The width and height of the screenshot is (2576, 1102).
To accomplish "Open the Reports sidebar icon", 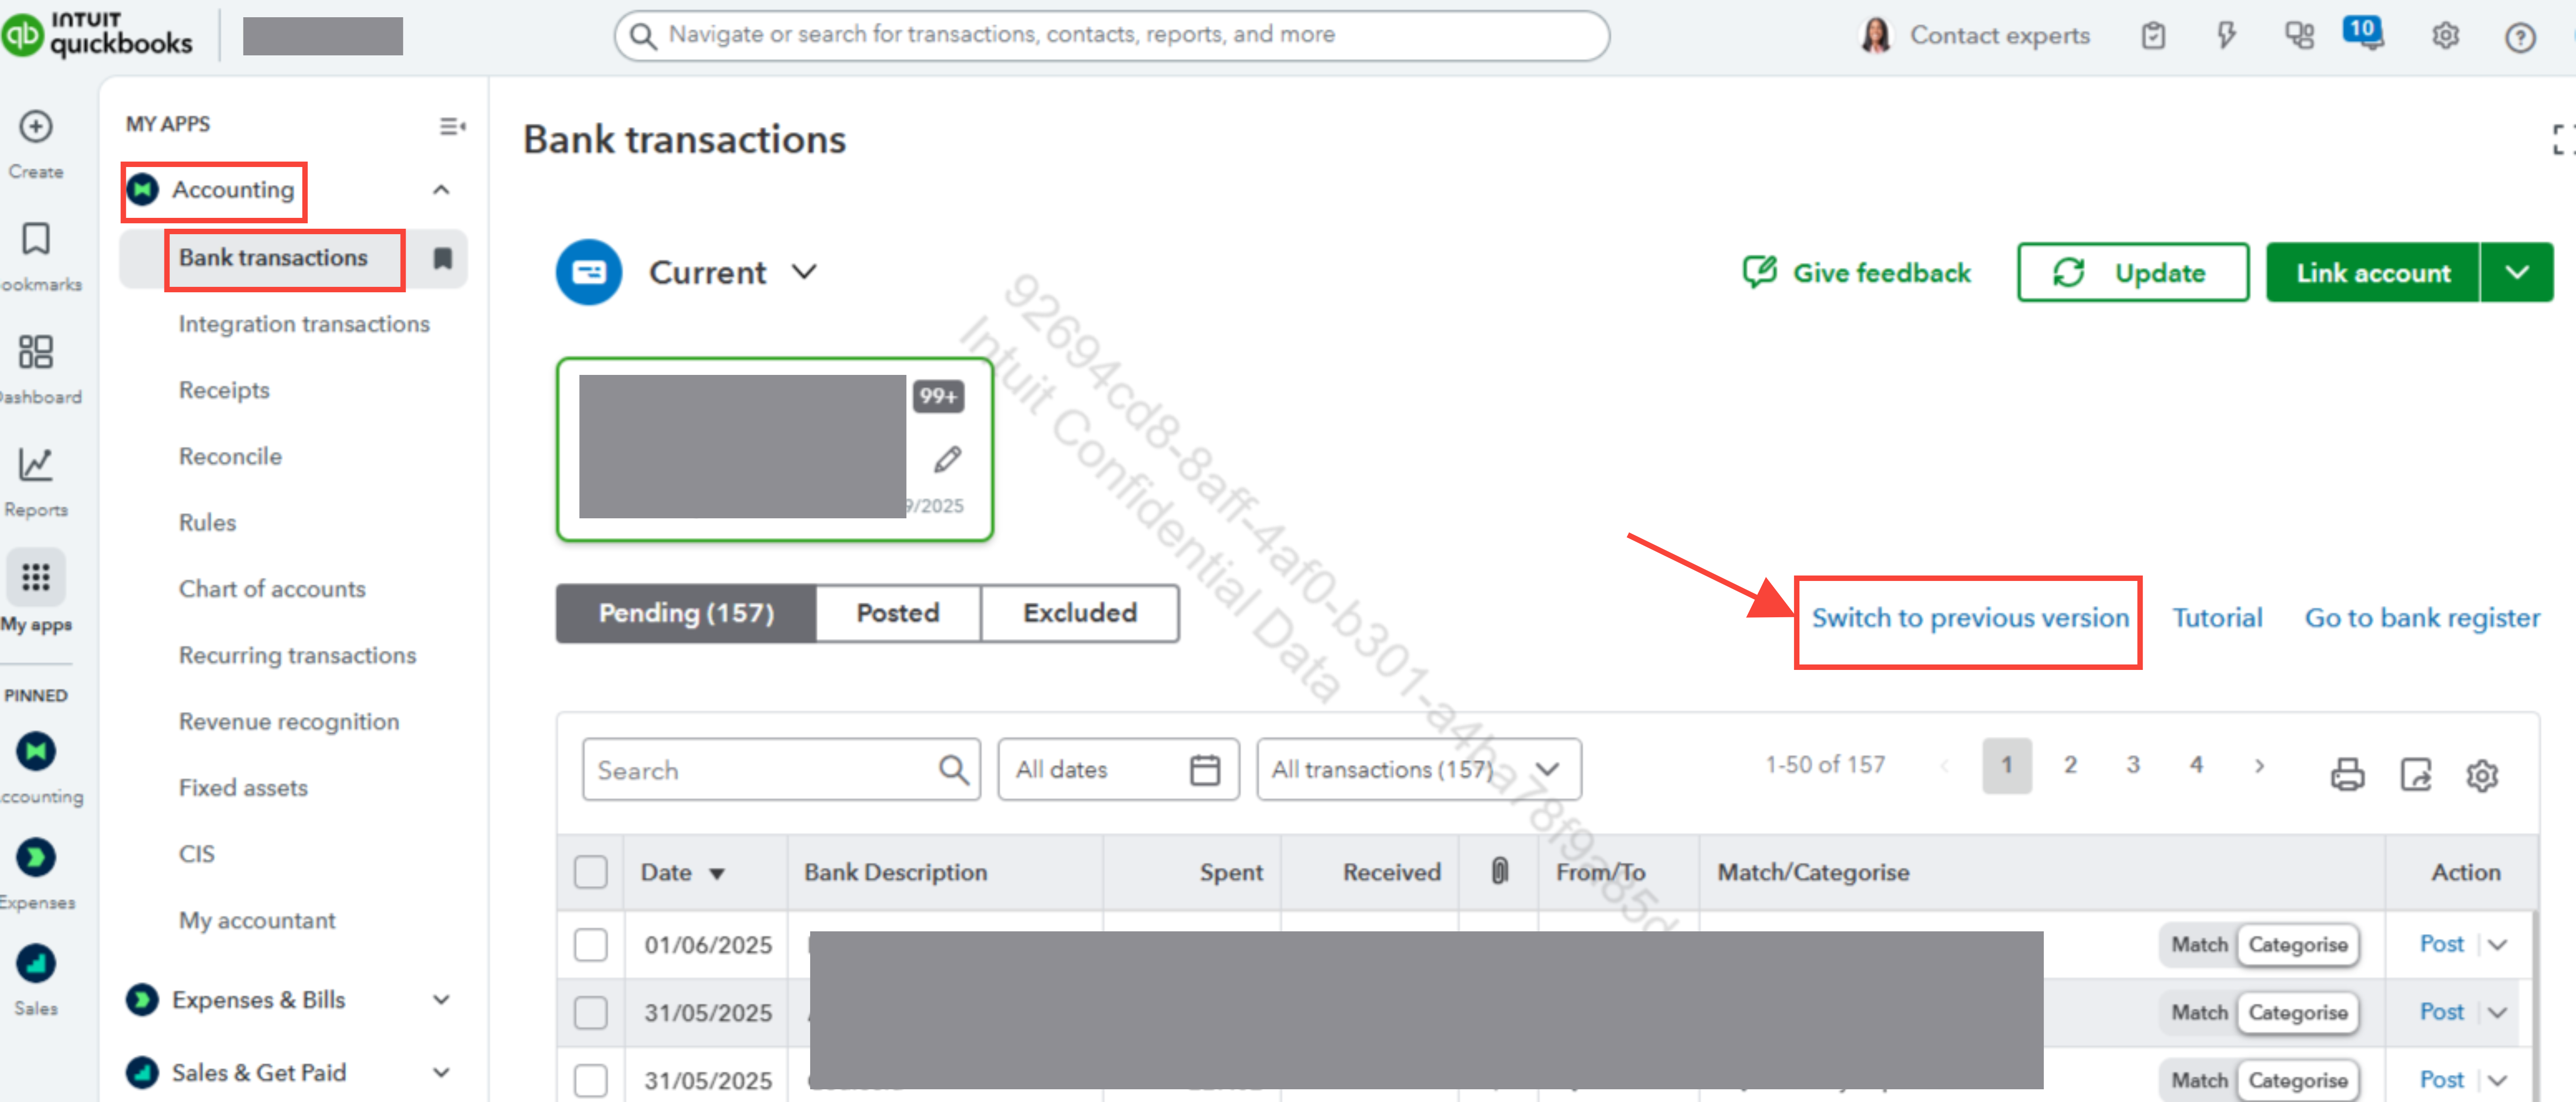I will point(36,465).
